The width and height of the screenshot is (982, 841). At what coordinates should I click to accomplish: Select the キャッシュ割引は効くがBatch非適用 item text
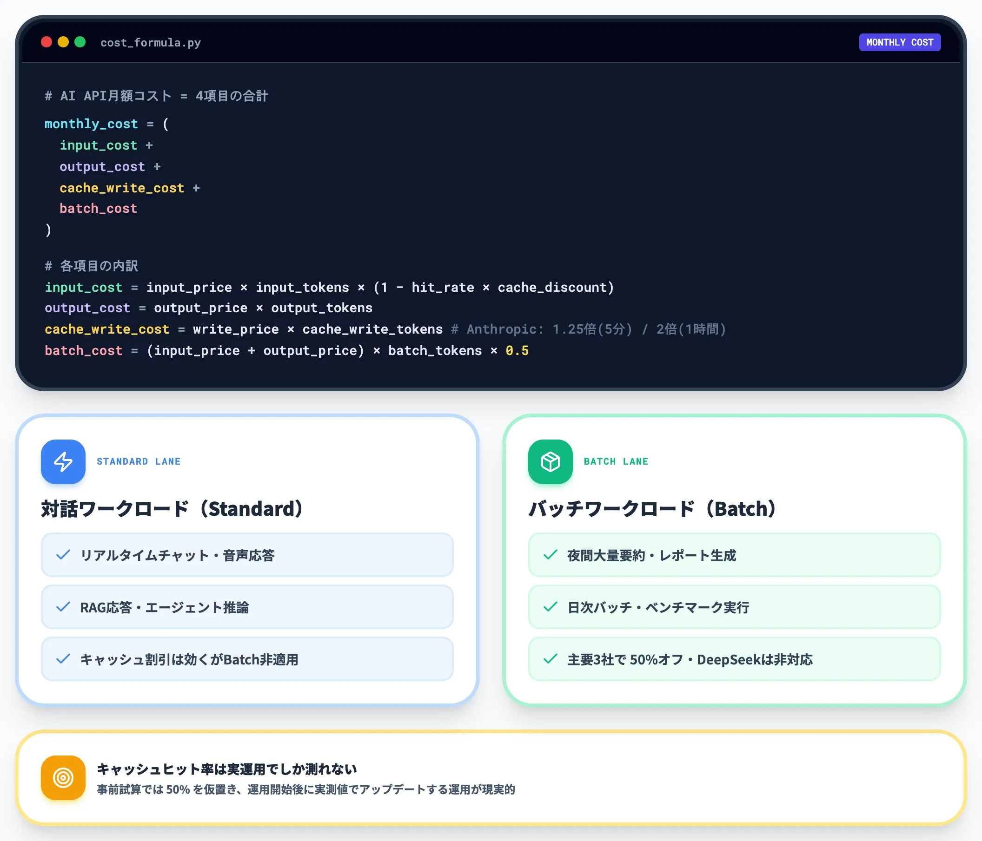(189, 660)
